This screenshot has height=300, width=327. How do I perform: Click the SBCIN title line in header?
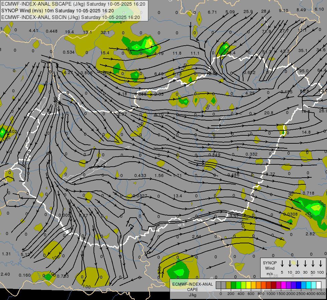(70, 17)
